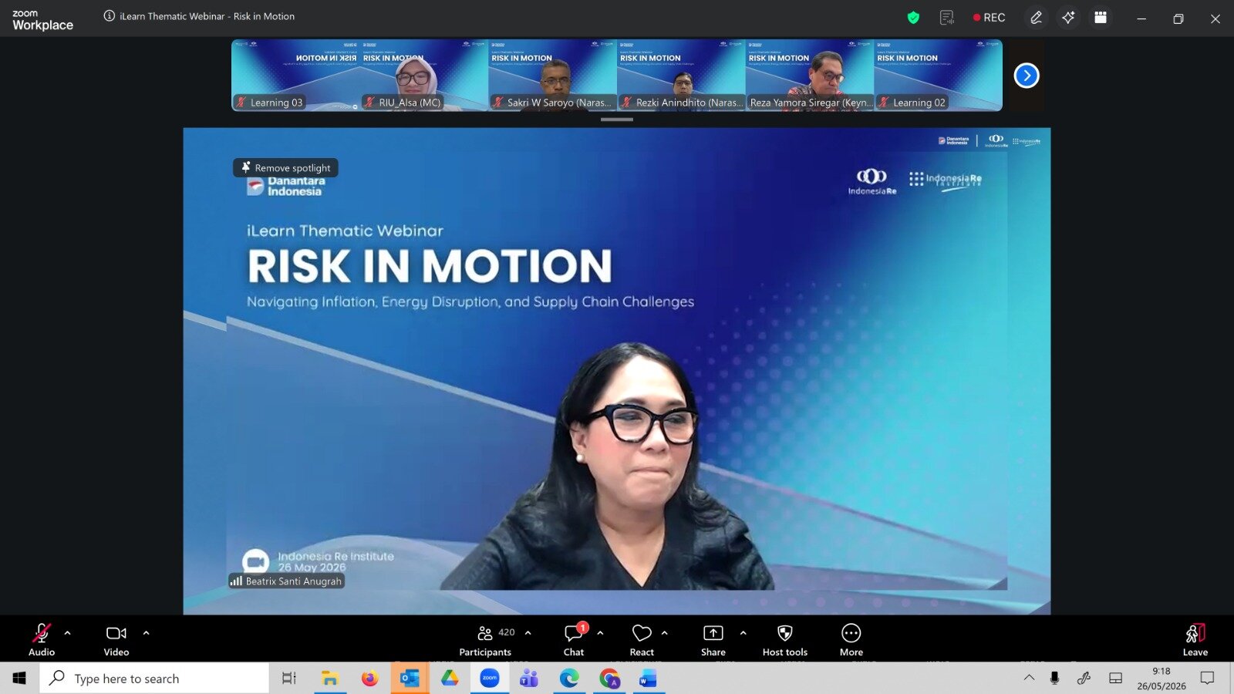Open the AI Companion sparkle icon

1068,18
